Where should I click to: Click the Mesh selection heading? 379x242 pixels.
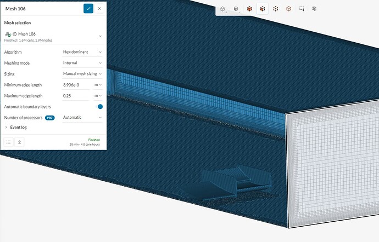click(18, 23)
